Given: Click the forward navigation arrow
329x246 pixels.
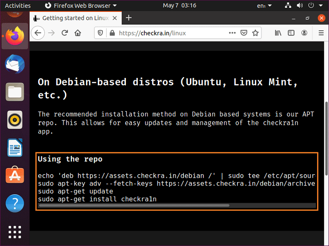Looking at the screenshot, I should (51, 33).
